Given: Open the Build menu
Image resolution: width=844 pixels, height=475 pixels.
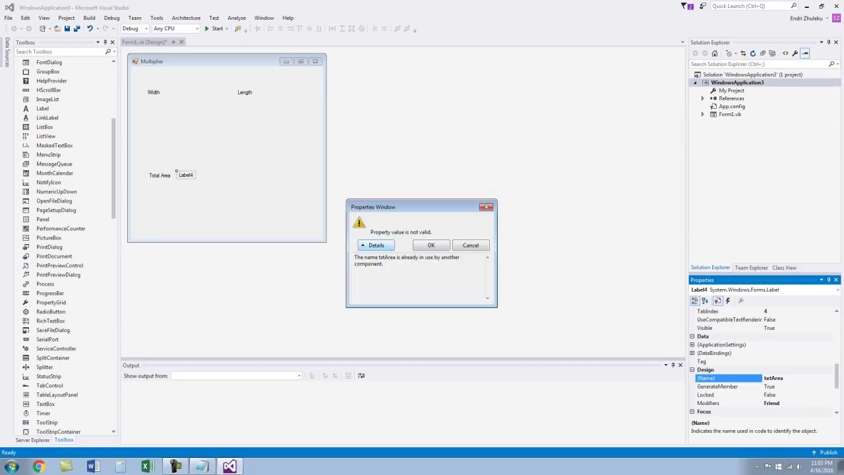Looking at the screenshot, I should tap(89, 18).
